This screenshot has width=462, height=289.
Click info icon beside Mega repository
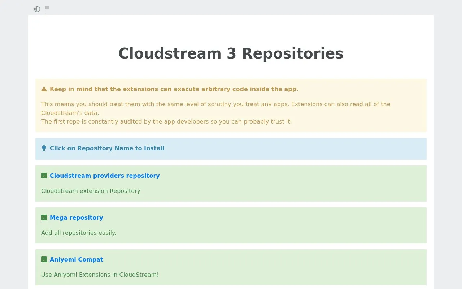tap(44, 217)
